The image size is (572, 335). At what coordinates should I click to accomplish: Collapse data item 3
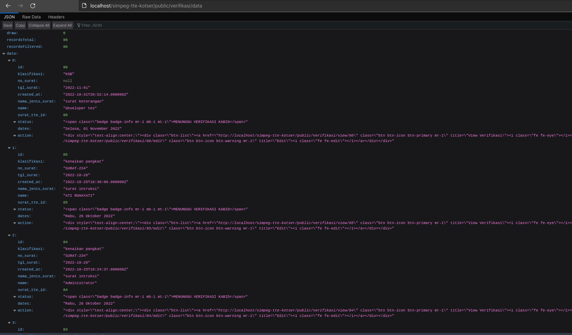tap(9, 323)
